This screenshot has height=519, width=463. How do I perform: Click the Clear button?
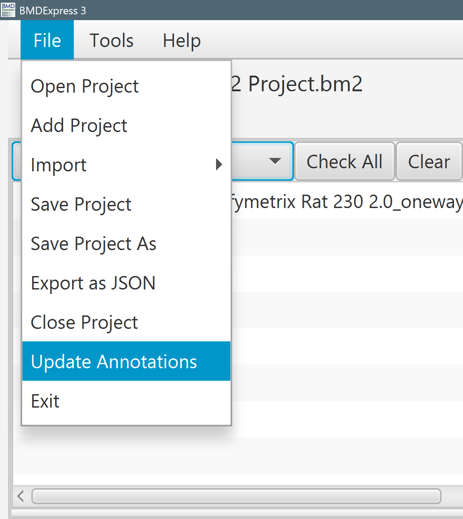click(x=429, y=162)
